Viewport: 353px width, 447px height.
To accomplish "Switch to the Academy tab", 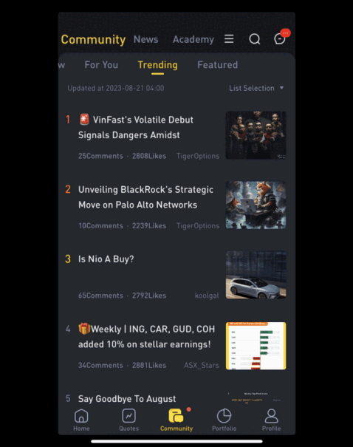I will (193, 39).
